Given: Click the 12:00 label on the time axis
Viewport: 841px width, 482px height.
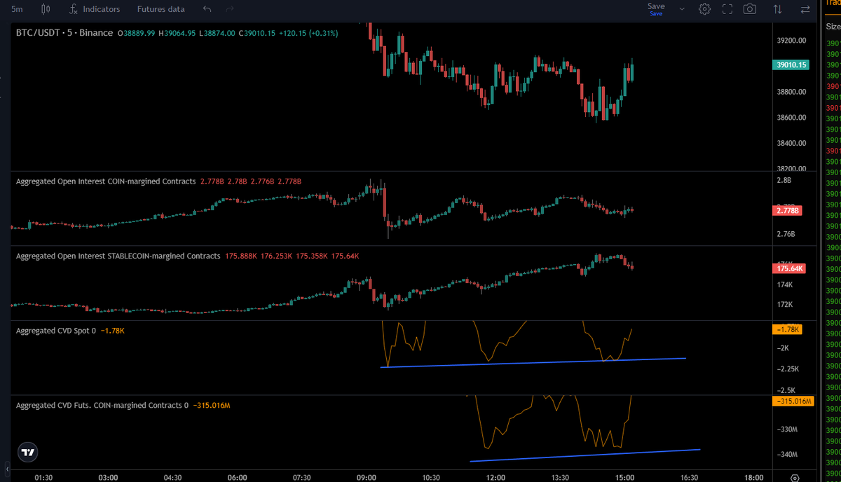Looking at the screenshot, I should (495, 478).
